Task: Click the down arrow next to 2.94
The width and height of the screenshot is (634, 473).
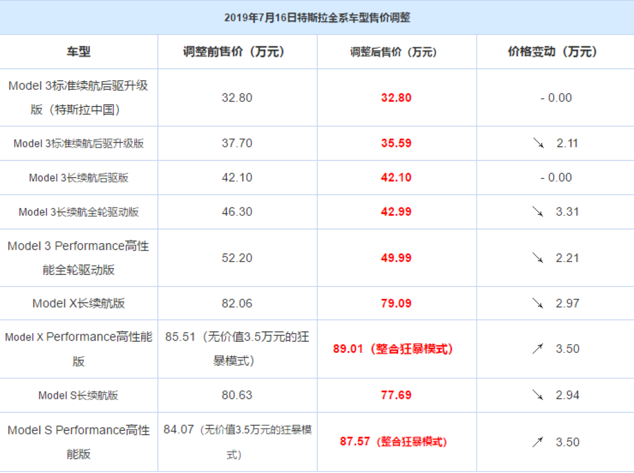Action: (x=538, y=394)
